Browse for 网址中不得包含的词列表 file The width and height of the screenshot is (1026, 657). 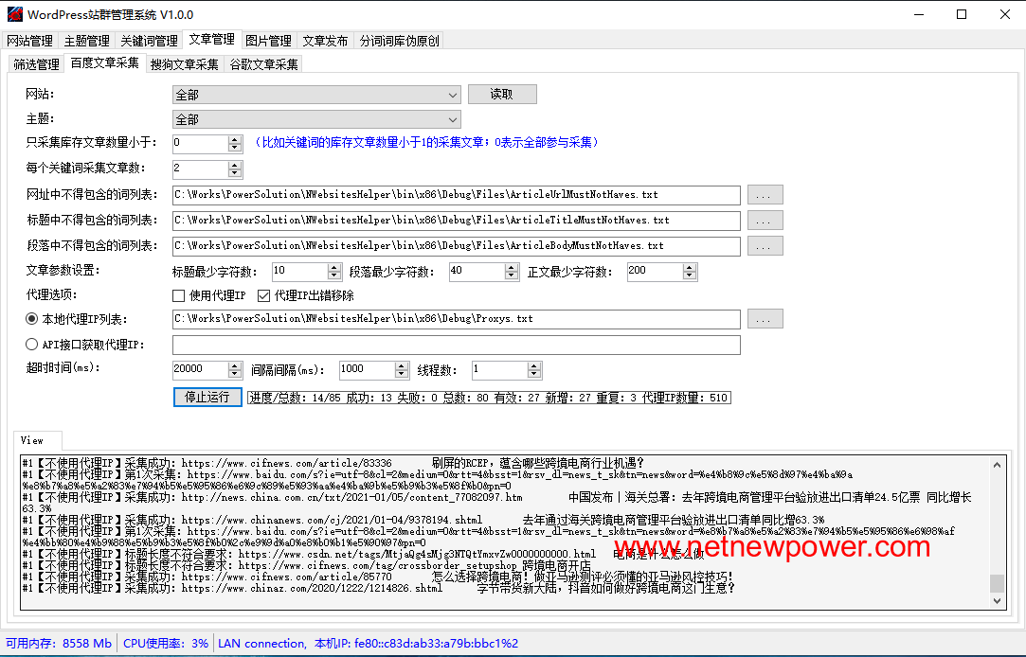point(765,195)
